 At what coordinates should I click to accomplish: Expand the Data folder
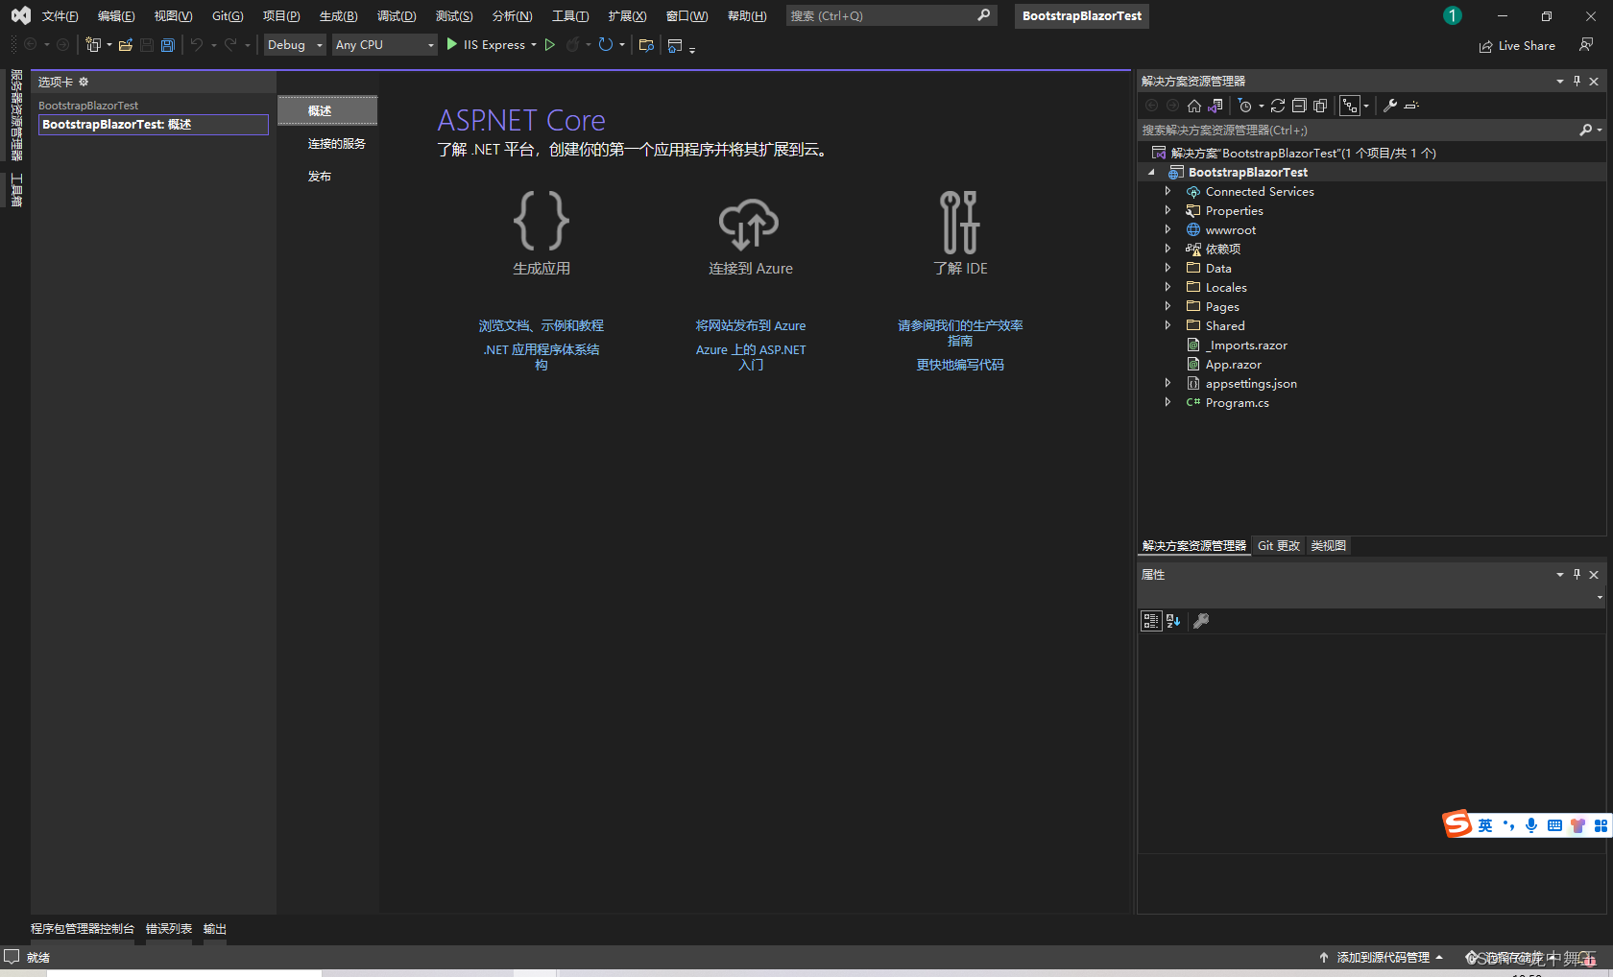1168,268
